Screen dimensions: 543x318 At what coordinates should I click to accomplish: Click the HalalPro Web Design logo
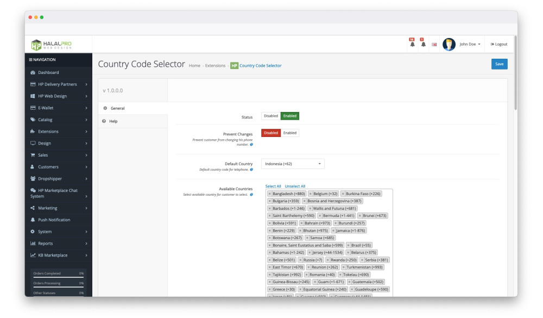coord(52,45)
